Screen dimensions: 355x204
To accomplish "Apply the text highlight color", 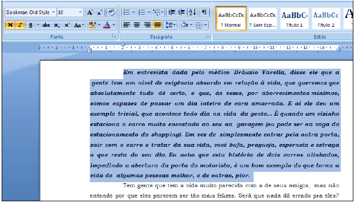I will pyautogui.click(x=92, y=25).
